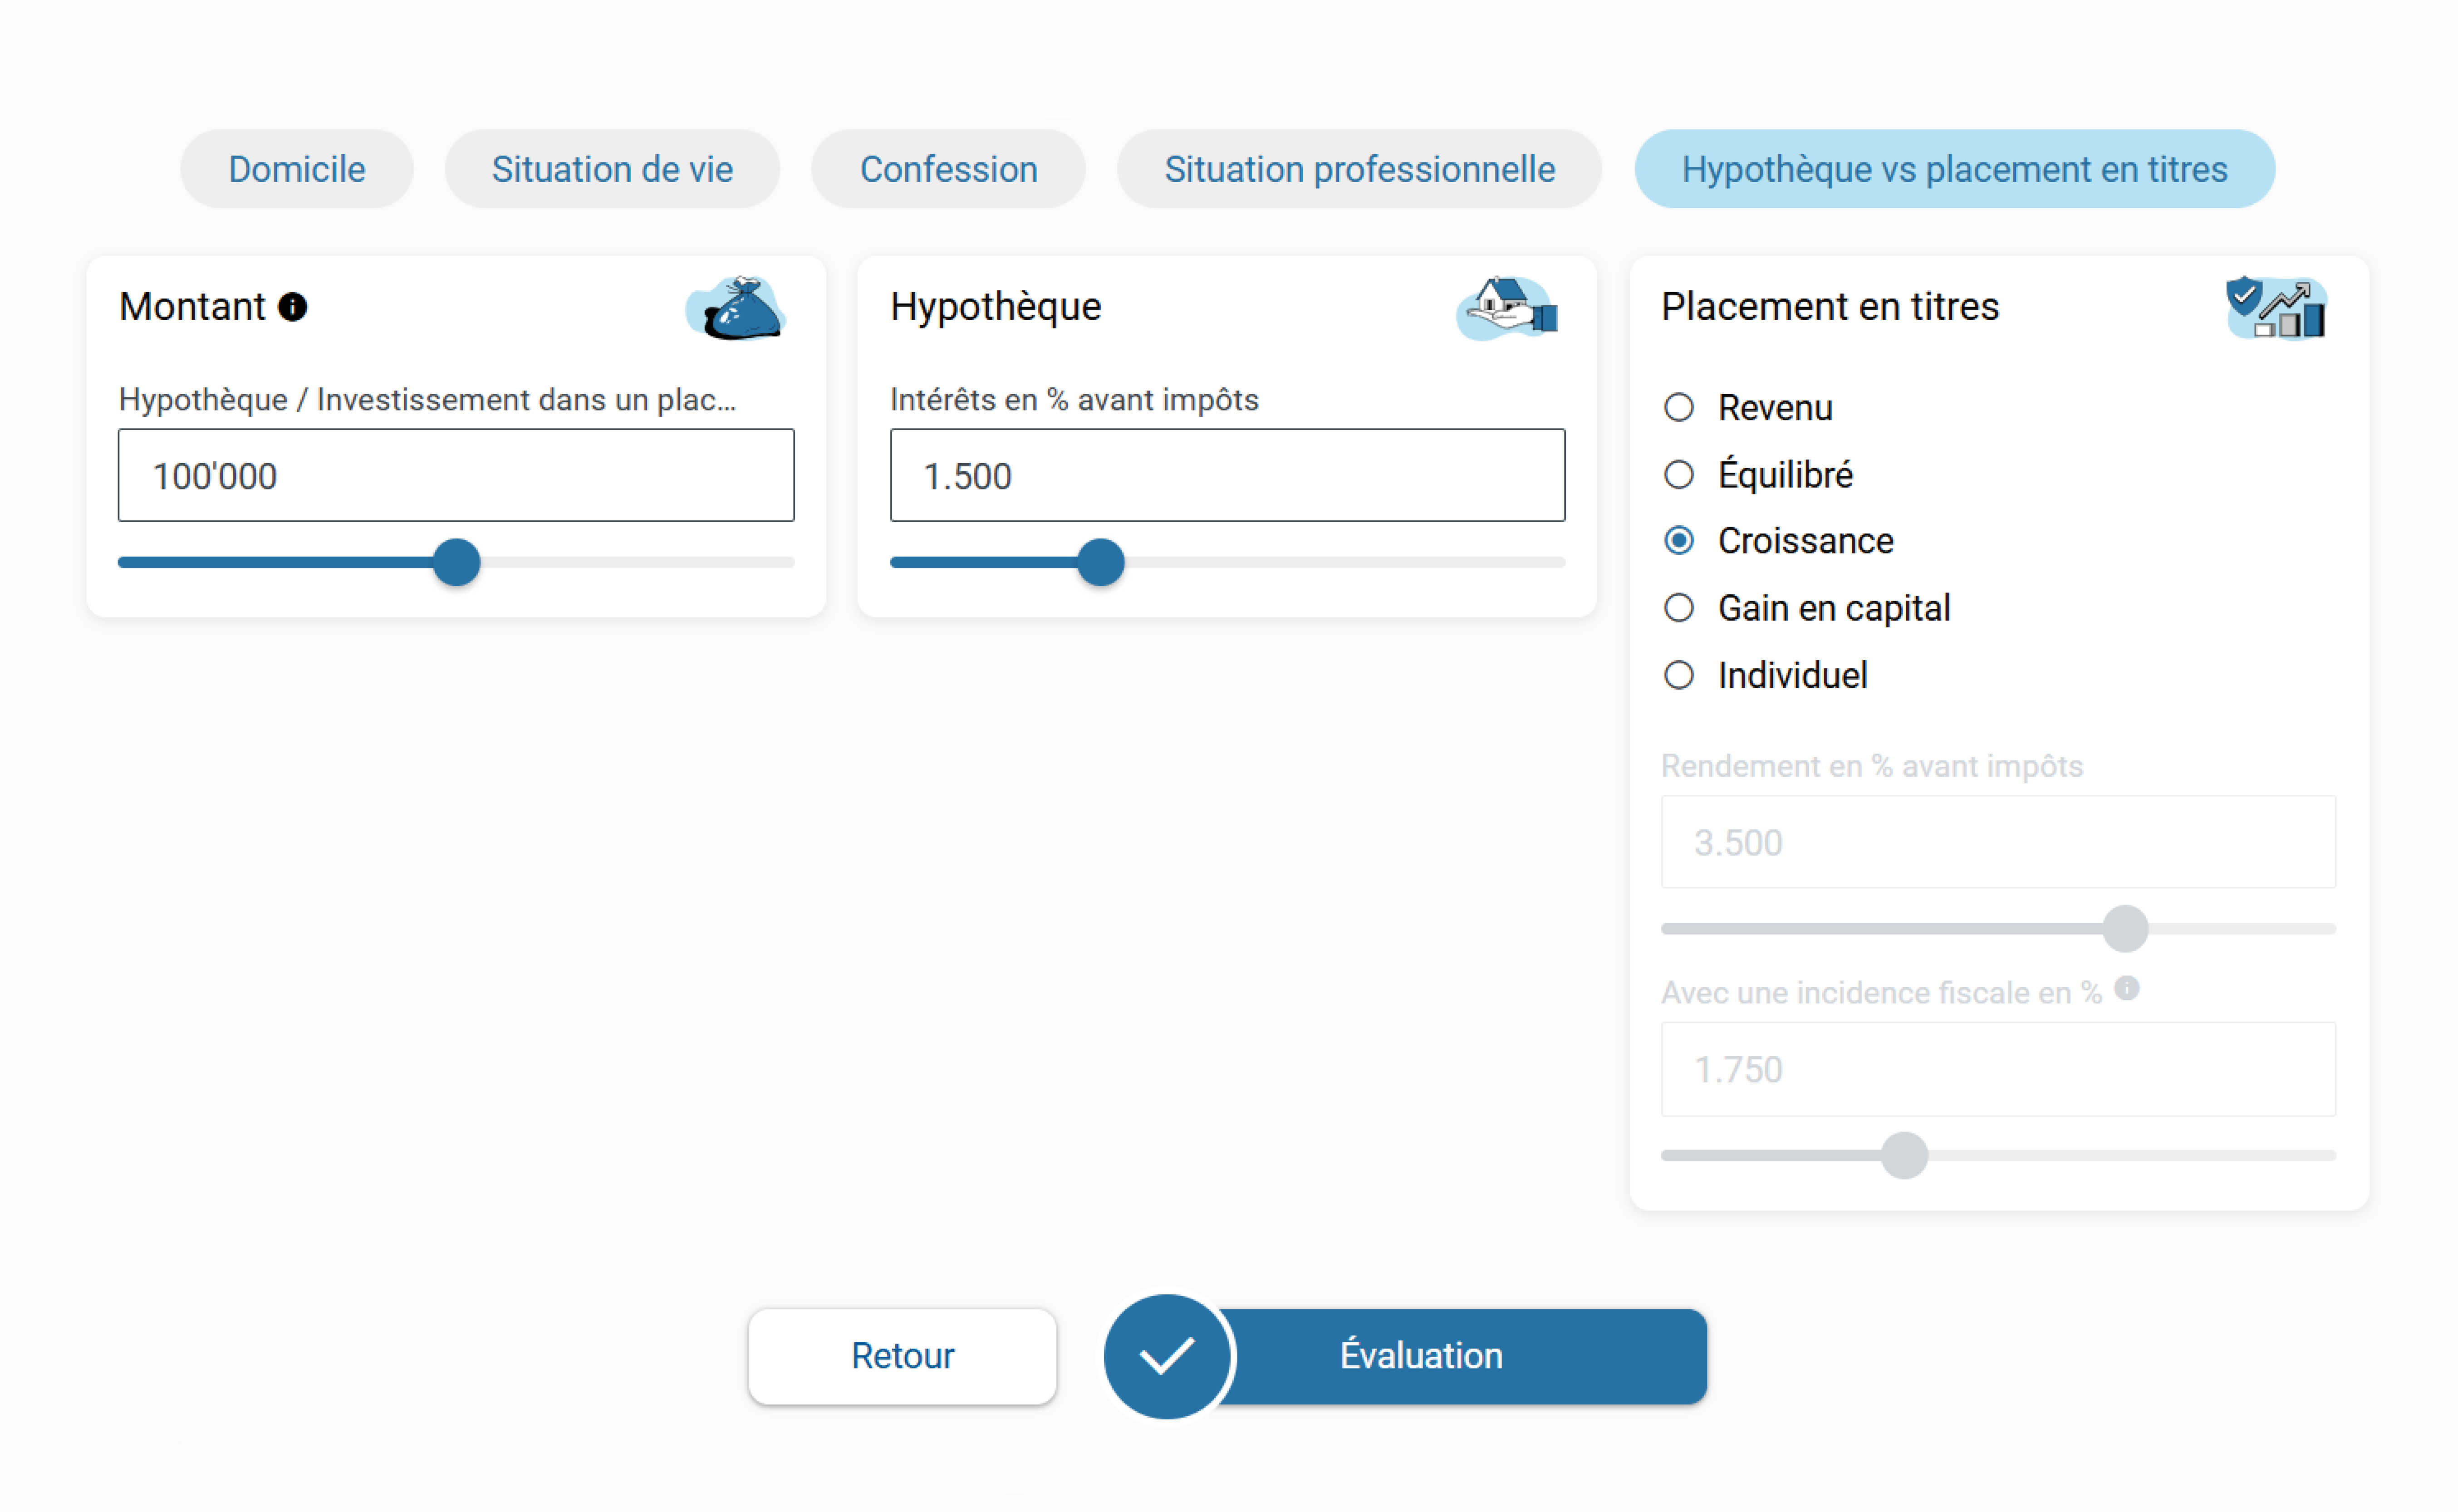This screenshot has height=1512, width=2458.
Task: Select the Croissance radio button
Action: (x=1679, y=541)
